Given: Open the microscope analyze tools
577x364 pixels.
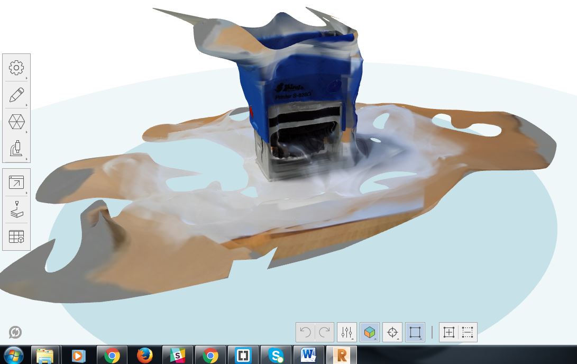Looking at the screenshot, I should point(16,148).
